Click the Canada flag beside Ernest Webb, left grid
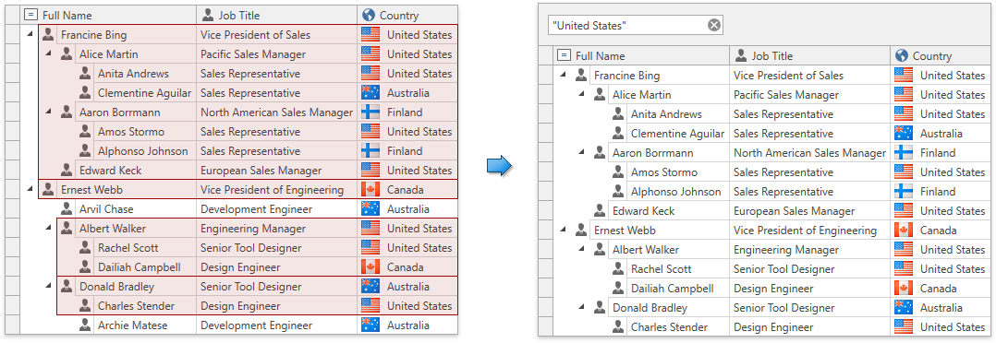The width and height of the screenshot is (996, 343). coord(370,190)
